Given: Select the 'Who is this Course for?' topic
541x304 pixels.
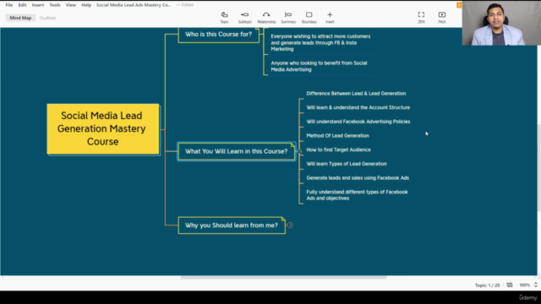Looking at the screenshot, I should pyautogui.click(x=218, y=35).
